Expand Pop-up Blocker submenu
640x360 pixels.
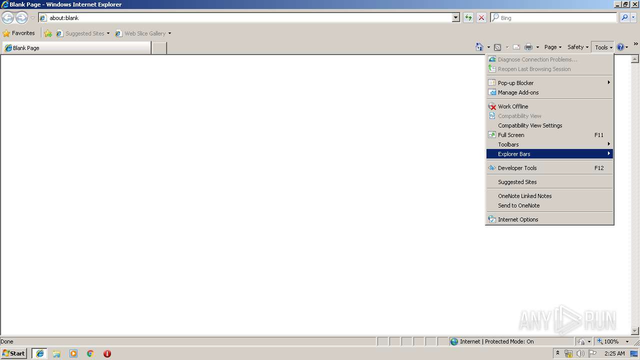[549, 83]
